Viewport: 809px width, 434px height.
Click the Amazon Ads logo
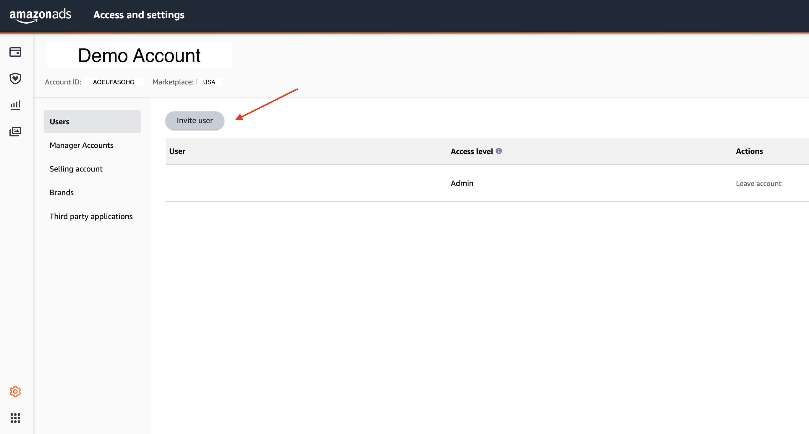pyautogui.click(x=40, y=15)
